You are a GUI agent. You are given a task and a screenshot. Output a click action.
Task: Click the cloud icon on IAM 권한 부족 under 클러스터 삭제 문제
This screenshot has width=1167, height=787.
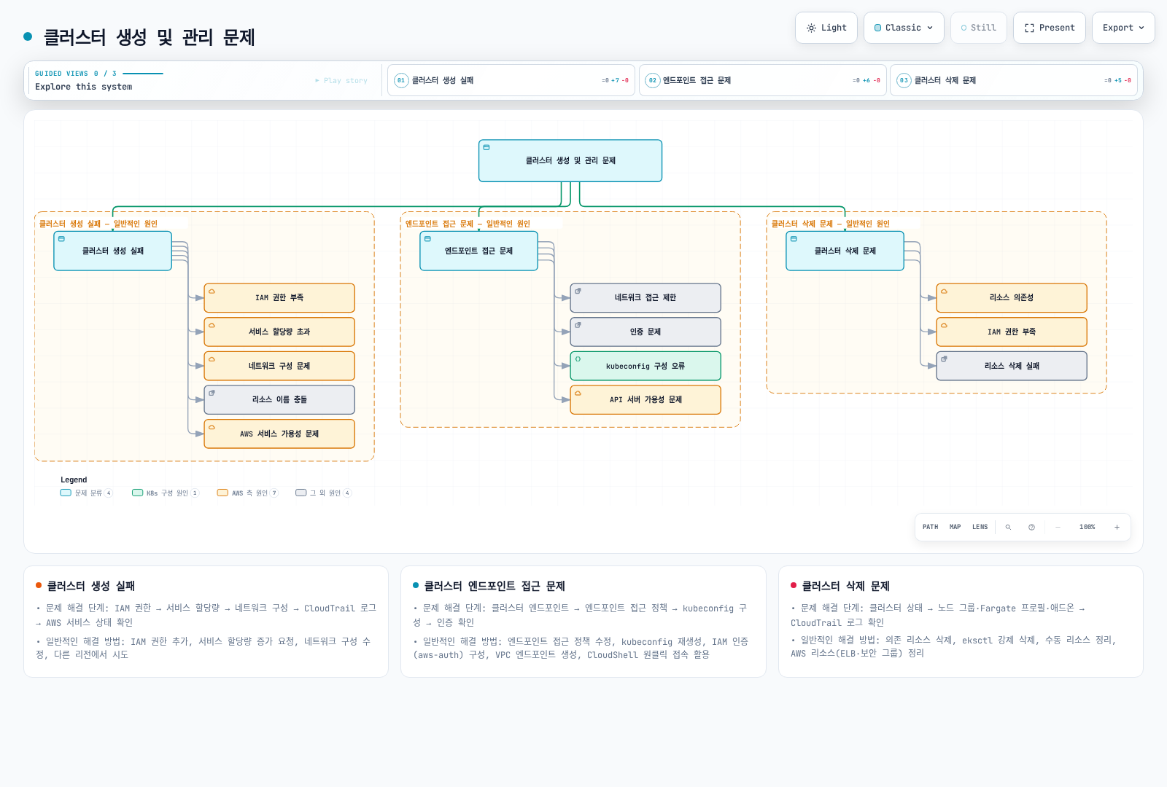tap(944, 325)
